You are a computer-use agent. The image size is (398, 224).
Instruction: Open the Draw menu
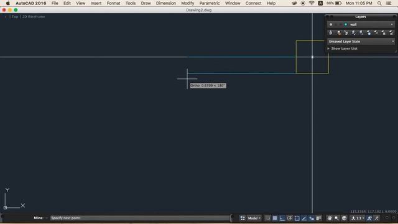click(x=146, y=3)
